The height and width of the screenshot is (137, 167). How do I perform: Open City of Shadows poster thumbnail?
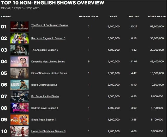[x=20, y=73]
